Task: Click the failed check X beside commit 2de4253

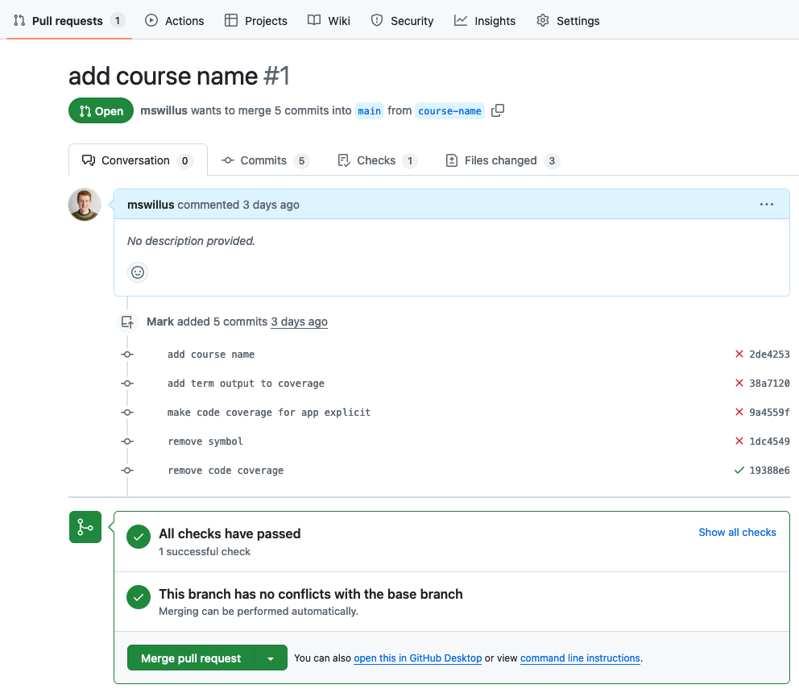Action: coord(739,354)
